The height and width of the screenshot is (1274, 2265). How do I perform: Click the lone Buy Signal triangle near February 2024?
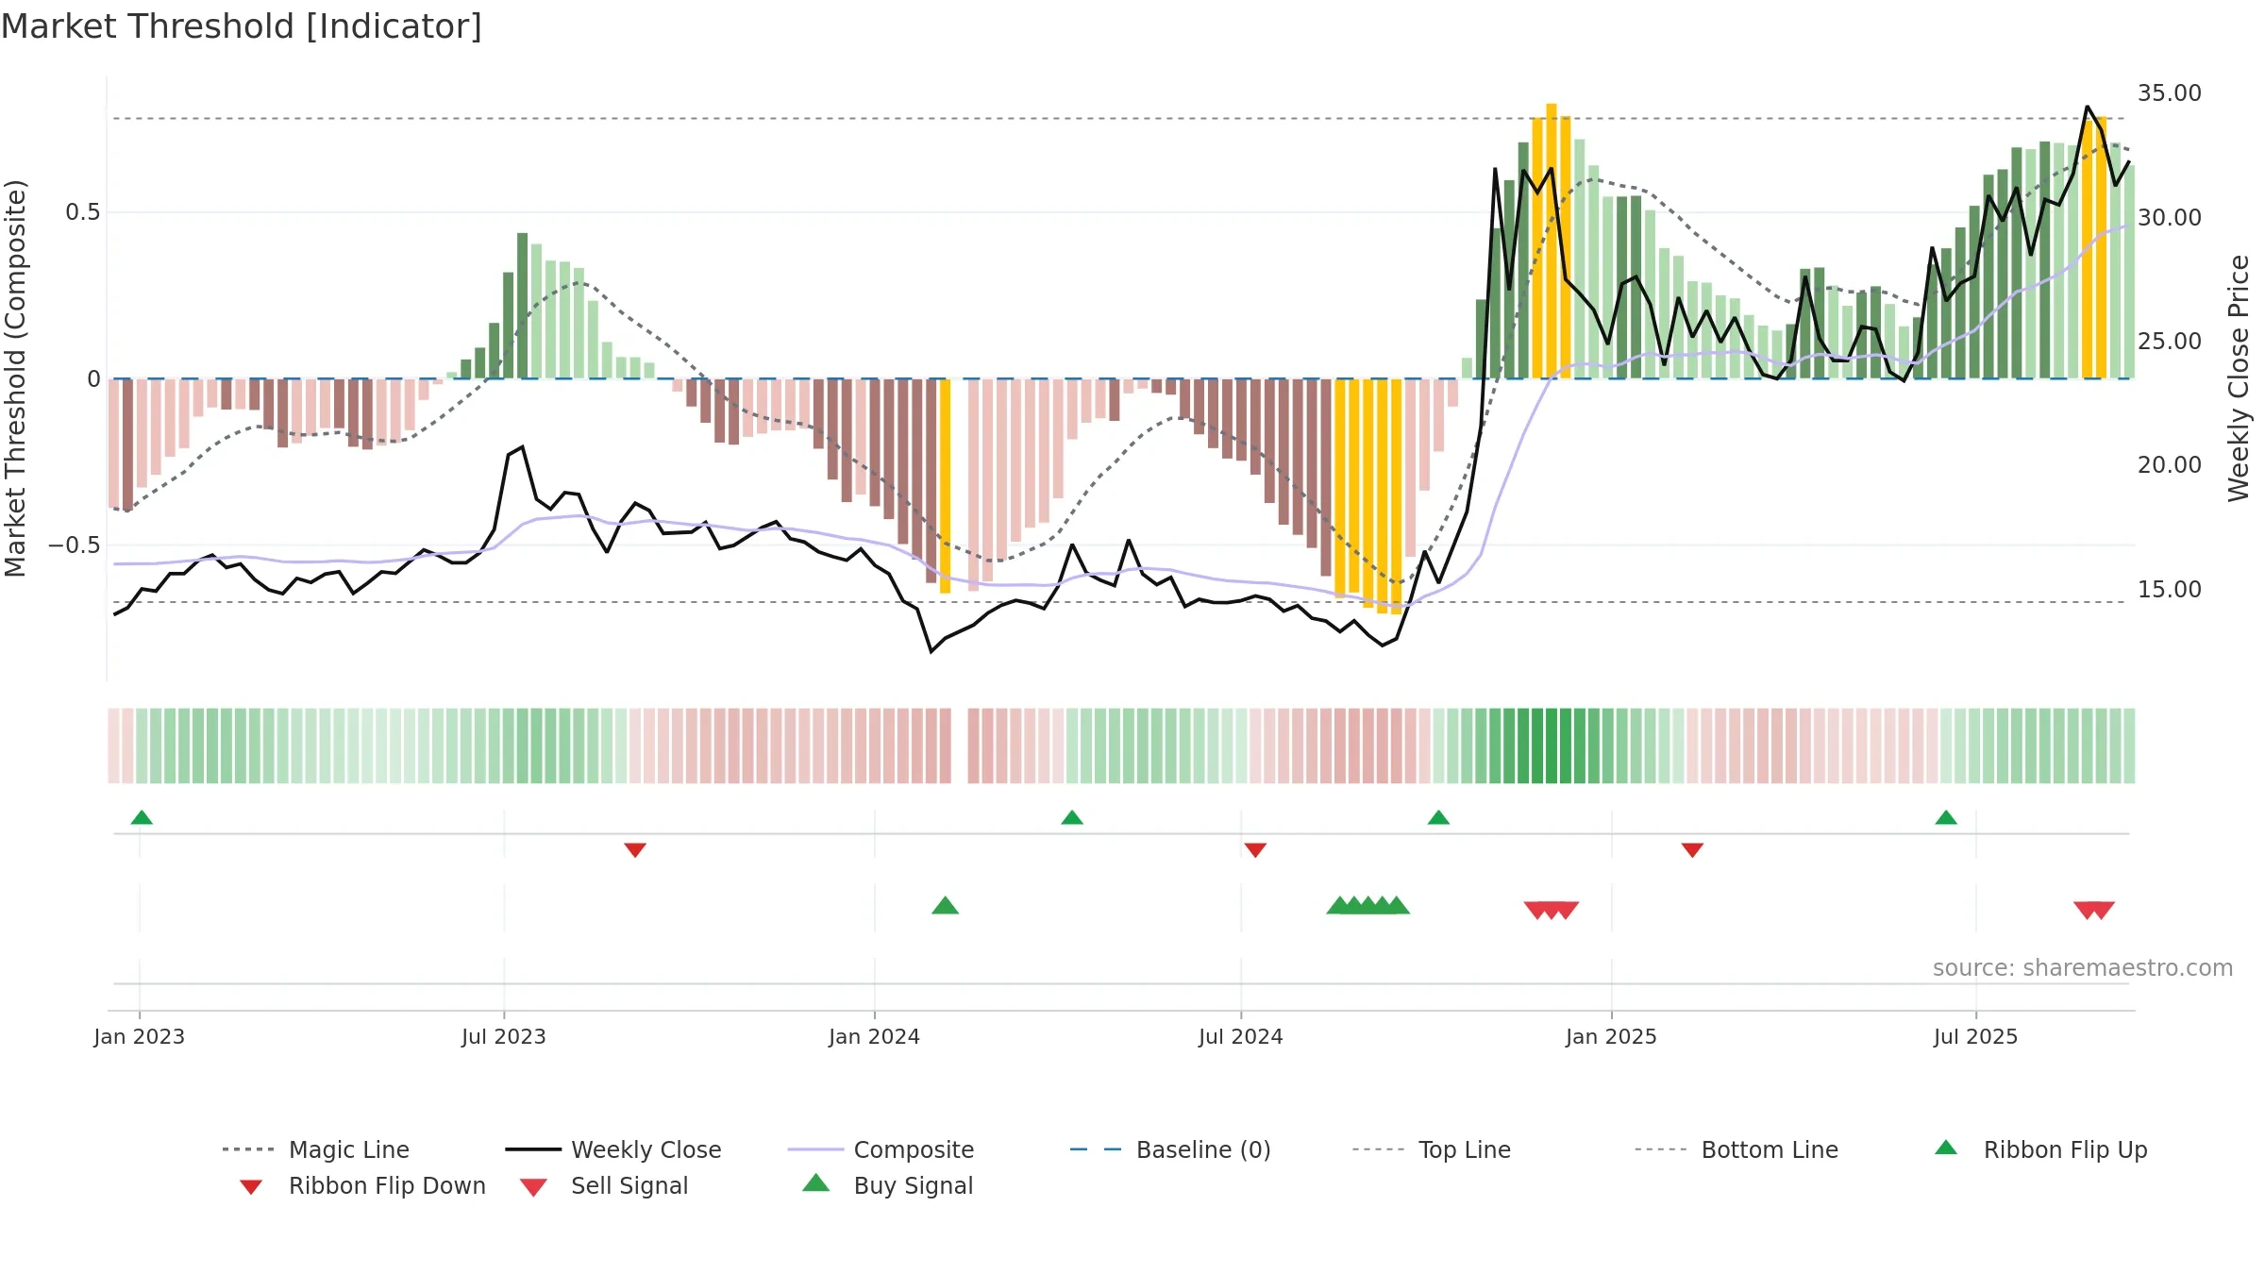tap(945, 906)
